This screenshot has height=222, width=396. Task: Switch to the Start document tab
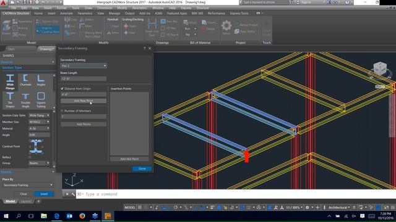[x=11, y=49]
